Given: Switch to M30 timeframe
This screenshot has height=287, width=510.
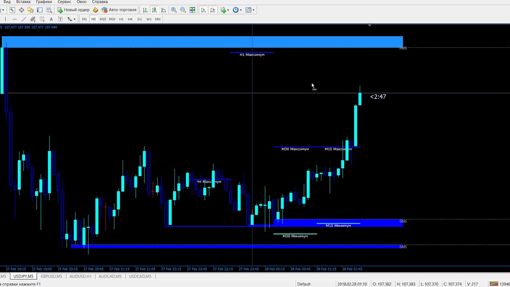Looking at the screenshot, I should [112, 19].
